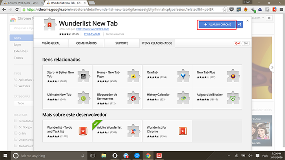Switch to the Chrome Web Store browser tab
Screen dimensions: 285x160
click(x=23, y=3)
